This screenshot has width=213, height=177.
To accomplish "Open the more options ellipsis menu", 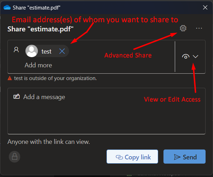I will (x=199, y=28).
